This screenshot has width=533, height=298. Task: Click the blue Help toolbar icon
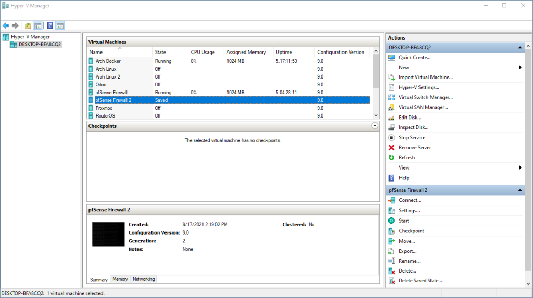click(x=50, y=26)
